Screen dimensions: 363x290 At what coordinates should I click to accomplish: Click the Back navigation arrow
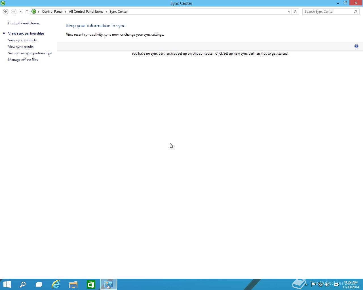(5, 12)
